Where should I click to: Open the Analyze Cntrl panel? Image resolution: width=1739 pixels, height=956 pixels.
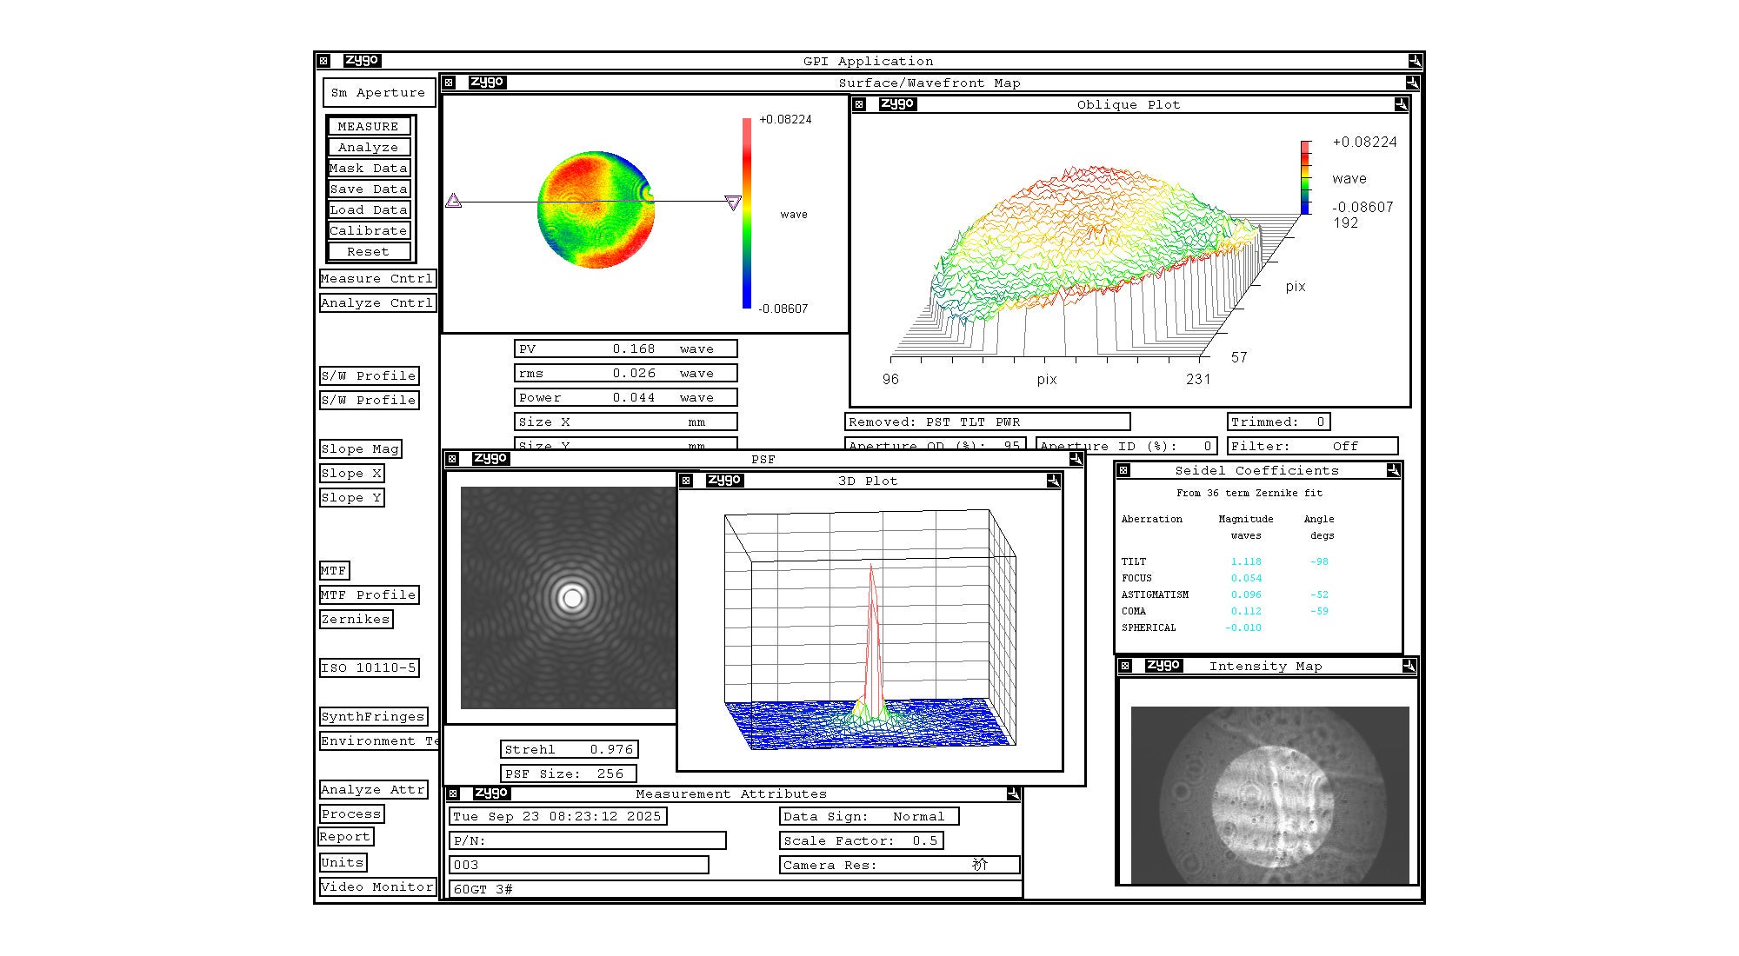(376, 303)
